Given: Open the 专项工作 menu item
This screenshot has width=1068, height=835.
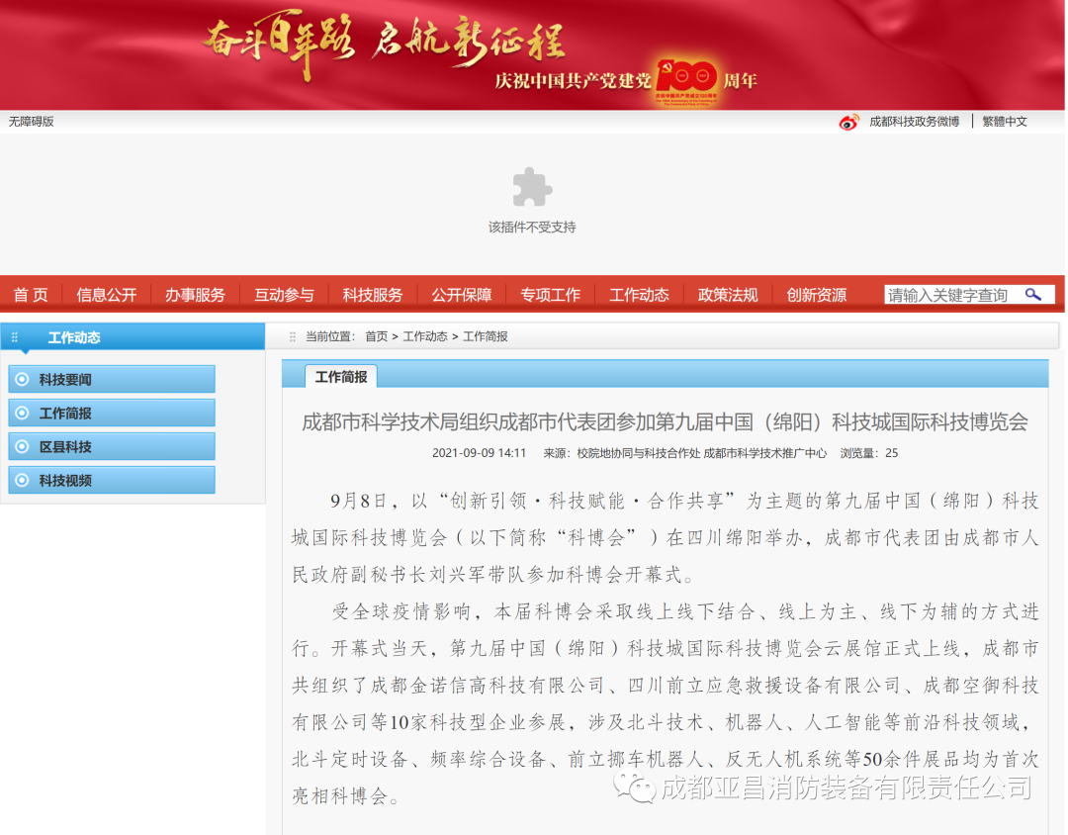Looking at the screenshot, I should (x=550, y=294).
